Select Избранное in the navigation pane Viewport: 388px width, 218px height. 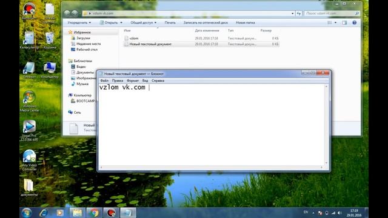coord(82,32)
